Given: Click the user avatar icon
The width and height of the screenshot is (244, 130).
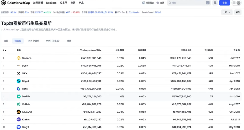Looking at the screenshot, I should coord(238,3).
